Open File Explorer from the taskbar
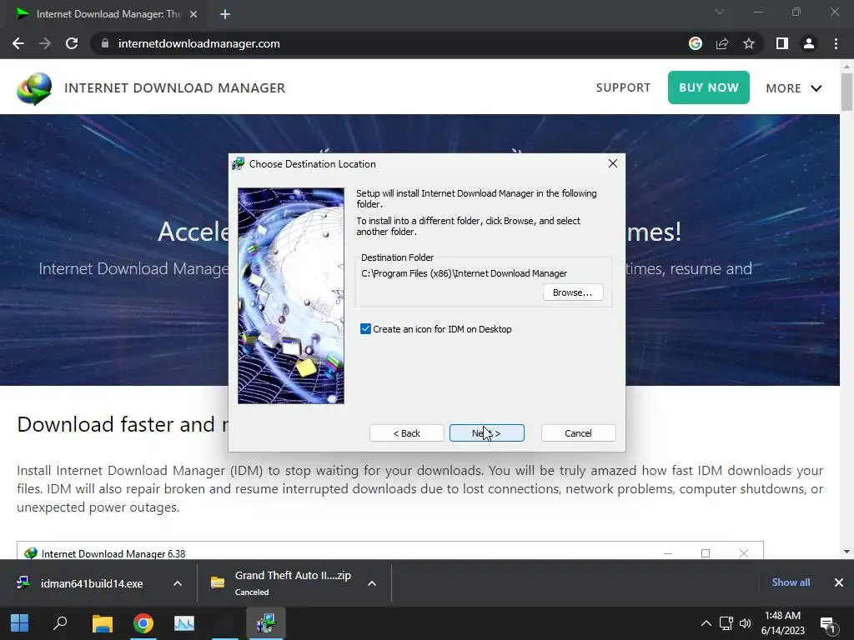 click(x=102, y=623)
